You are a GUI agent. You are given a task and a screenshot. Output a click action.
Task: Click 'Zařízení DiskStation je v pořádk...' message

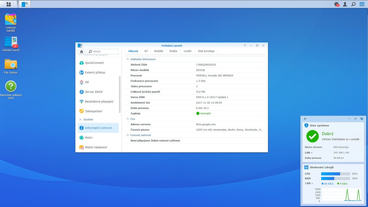342,139
